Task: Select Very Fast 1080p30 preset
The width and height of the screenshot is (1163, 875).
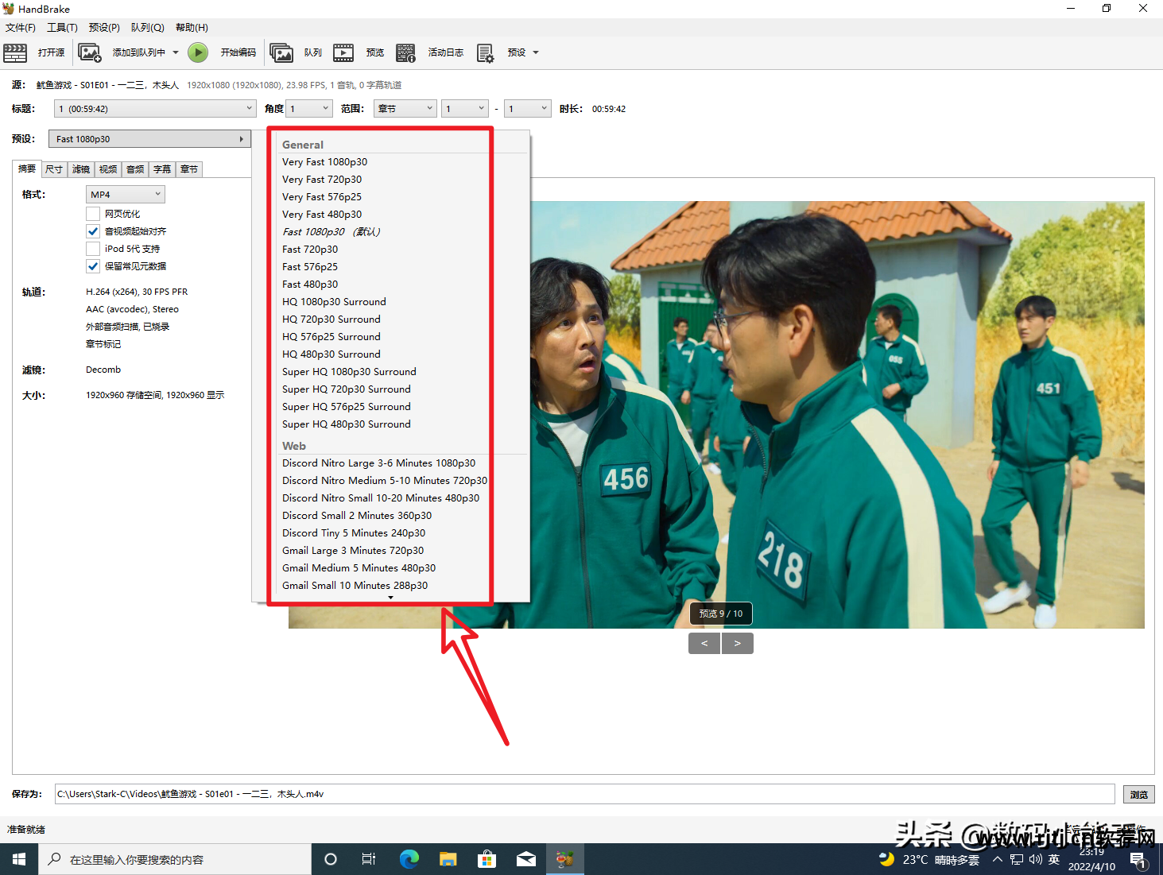Action: coord(324,162)
